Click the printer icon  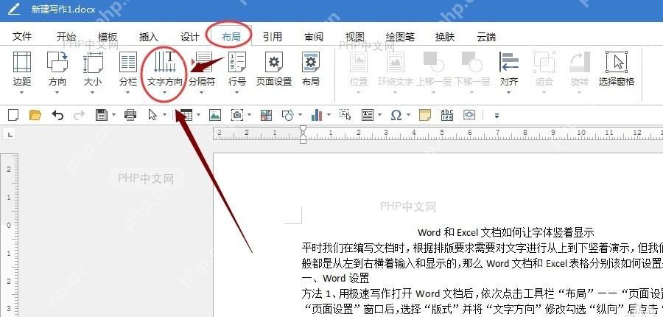tap(130, 115)
